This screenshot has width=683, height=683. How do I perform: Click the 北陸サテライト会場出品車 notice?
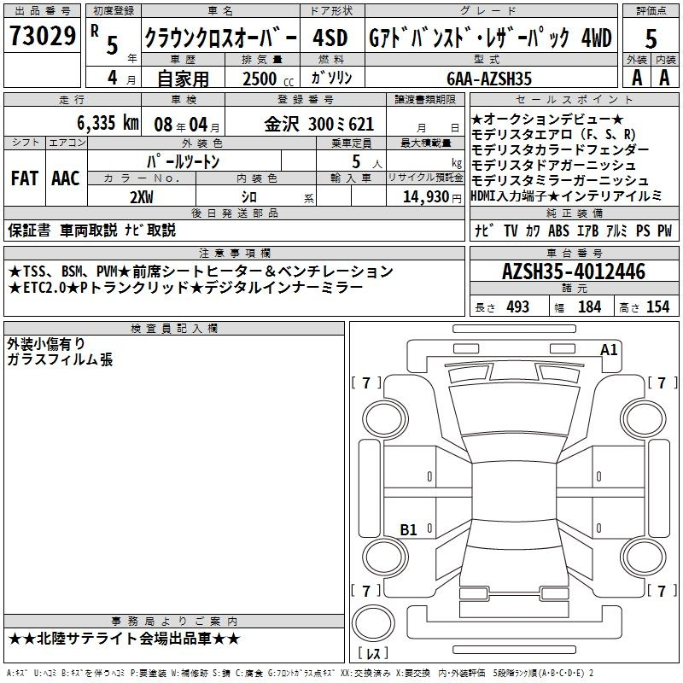click(x=125, y=639)
